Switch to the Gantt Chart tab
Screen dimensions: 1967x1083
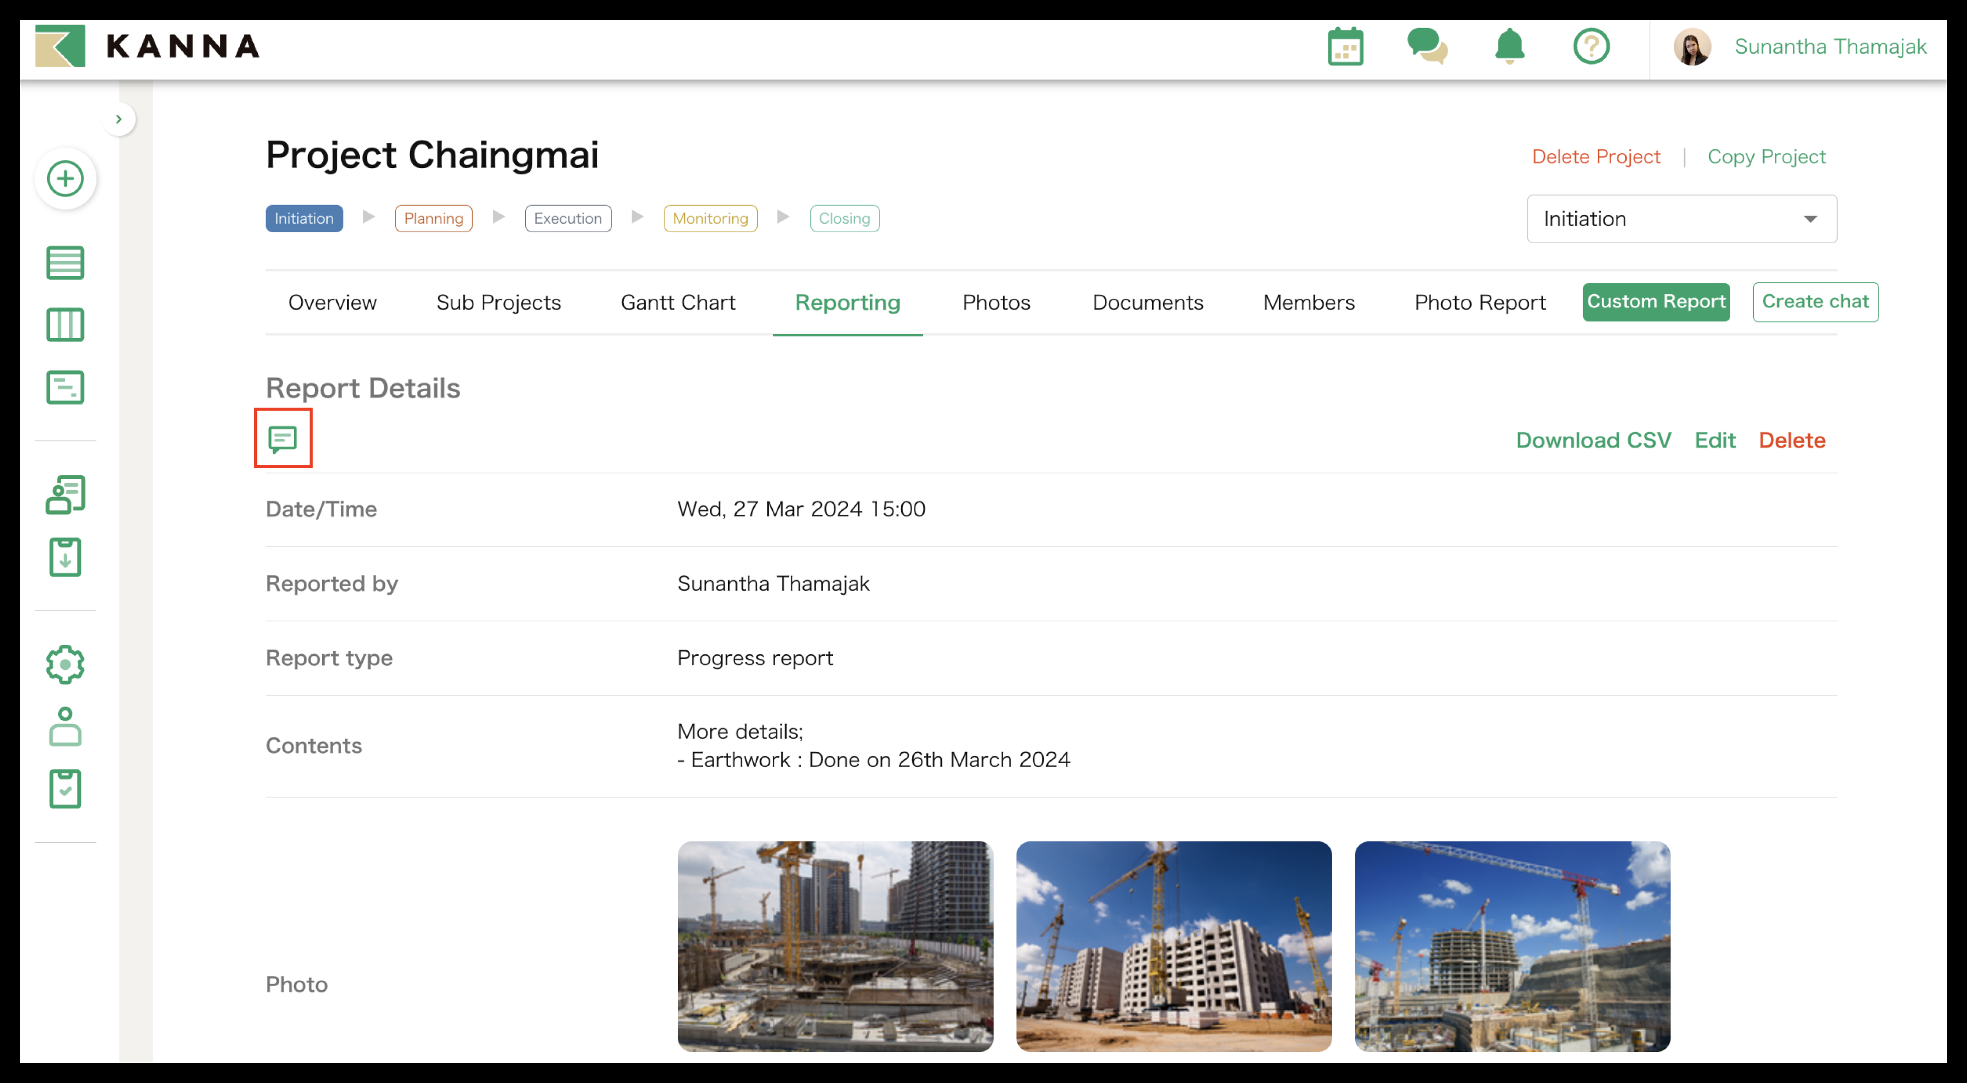click(677, 302)
